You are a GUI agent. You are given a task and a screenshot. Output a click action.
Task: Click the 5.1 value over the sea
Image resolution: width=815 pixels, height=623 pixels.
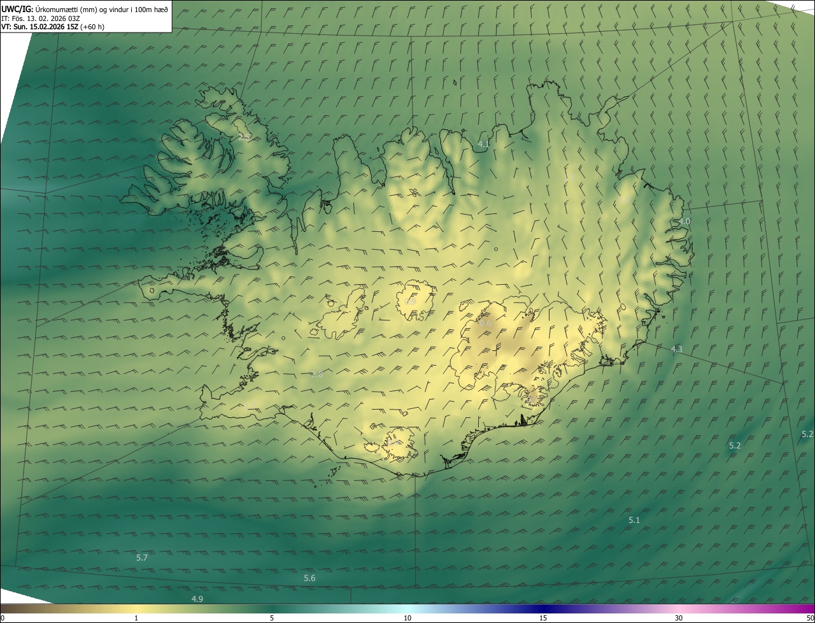(x=634, y=520)
